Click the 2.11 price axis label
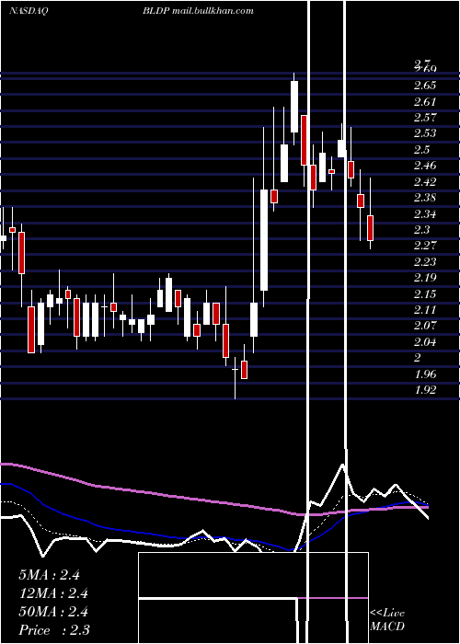The image size is (460, 644). [x=425, y=310]
